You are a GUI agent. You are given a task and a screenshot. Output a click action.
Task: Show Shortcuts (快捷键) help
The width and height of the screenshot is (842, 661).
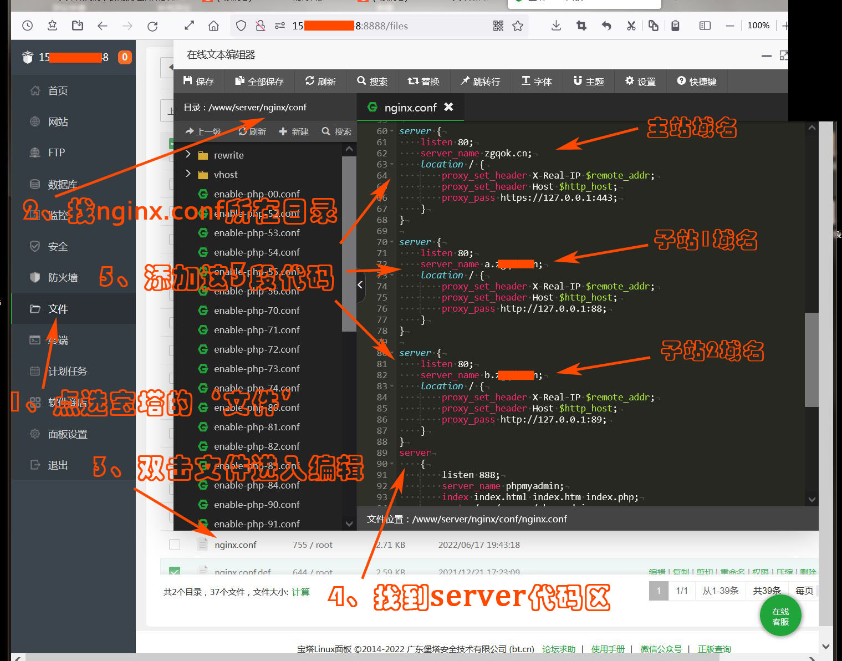(697, 82)
